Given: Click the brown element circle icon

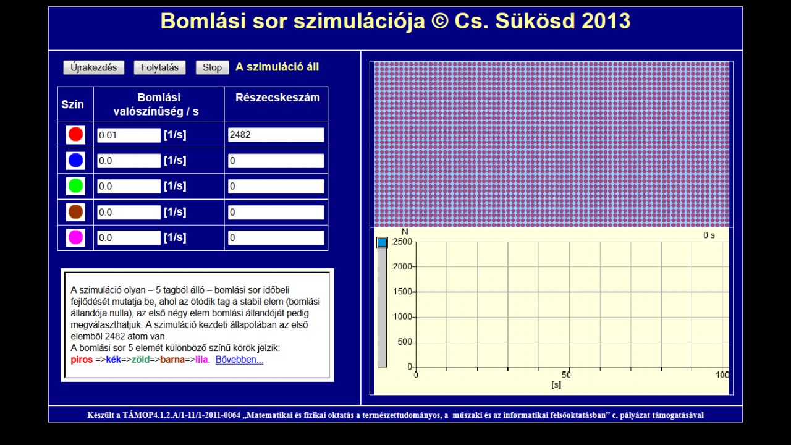Looking at the screenshot, I should click(x=75, y=211).
